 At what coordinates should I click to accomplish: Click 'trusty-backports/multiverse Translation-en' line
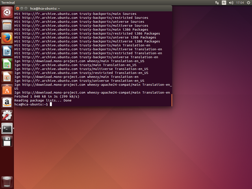click(88, 49)
